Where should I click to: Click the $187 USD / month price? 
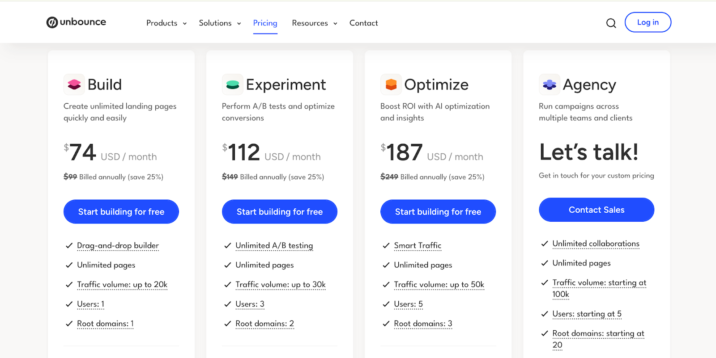[432, 152]
